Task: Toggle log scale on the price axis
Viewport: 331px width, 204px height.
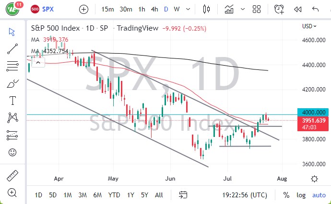Action: (x=301, y=195)
